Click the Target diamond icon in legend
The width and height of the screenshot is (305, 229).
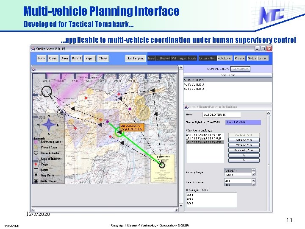(x=36, y=164)
